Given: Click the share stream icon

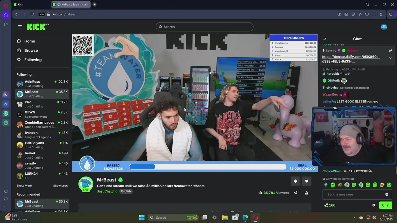Looking at the screenshot, I should [295, 193].
